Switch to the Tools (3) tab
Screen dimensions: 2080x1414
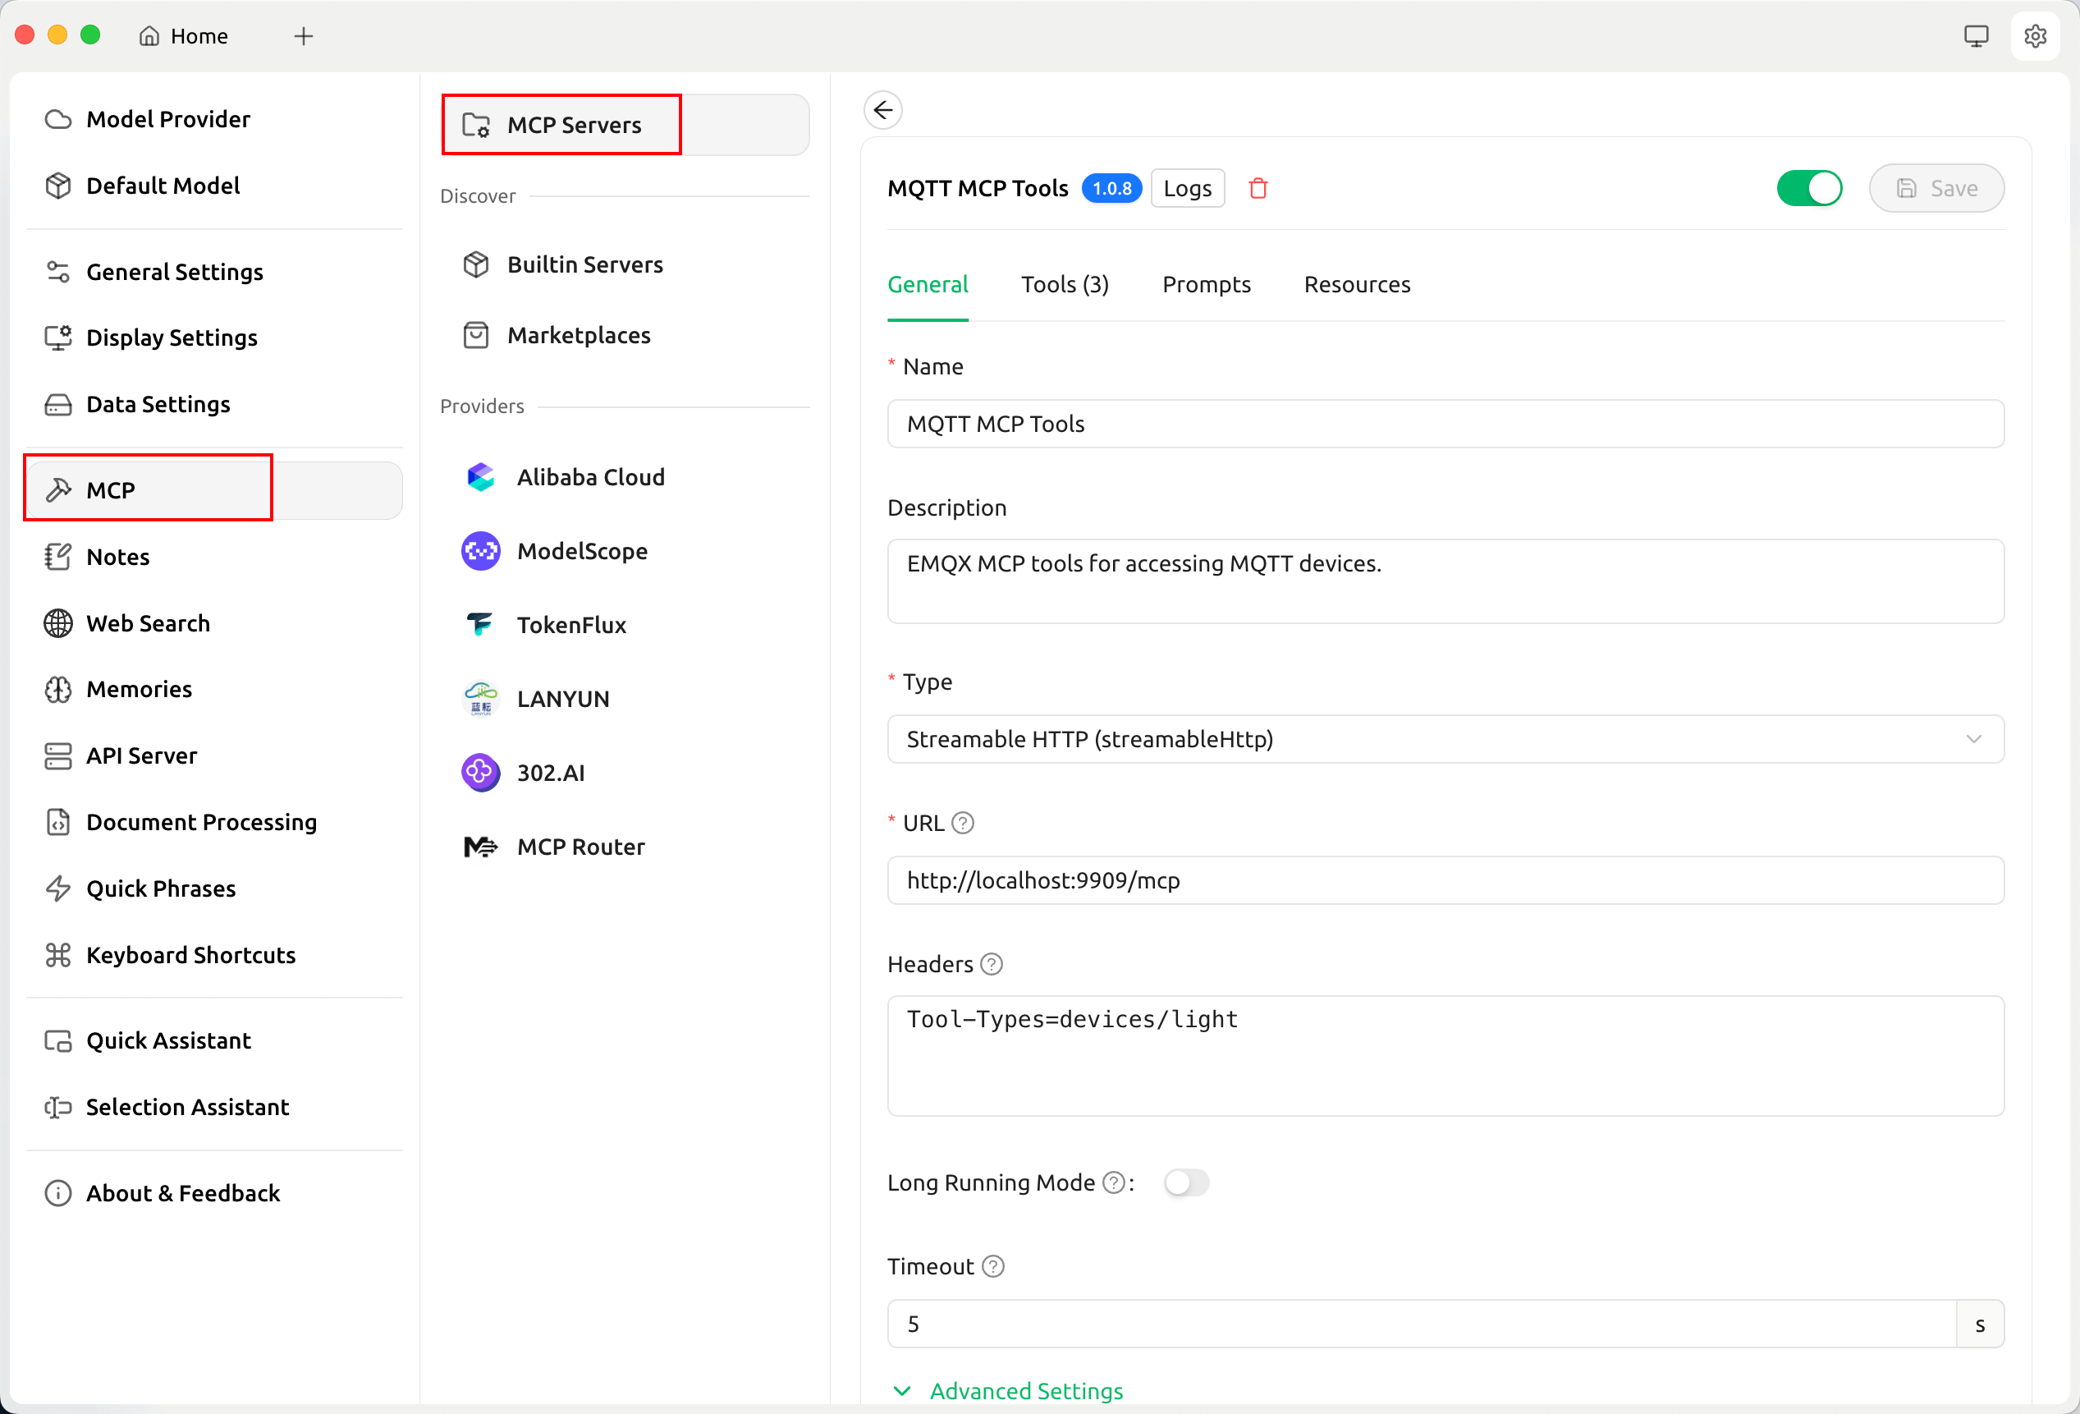(1064, 284)
